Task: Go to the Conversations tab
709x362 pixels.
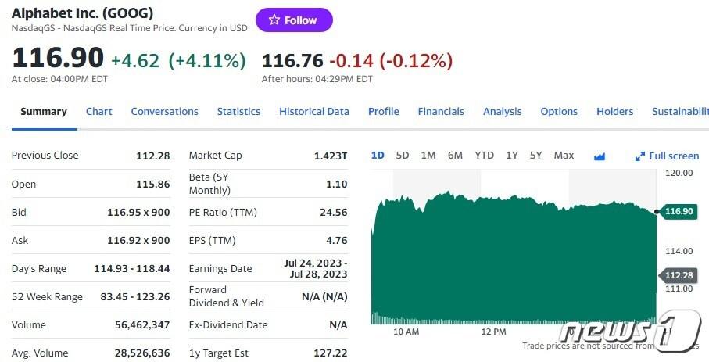Action: (x=165, y=112)
